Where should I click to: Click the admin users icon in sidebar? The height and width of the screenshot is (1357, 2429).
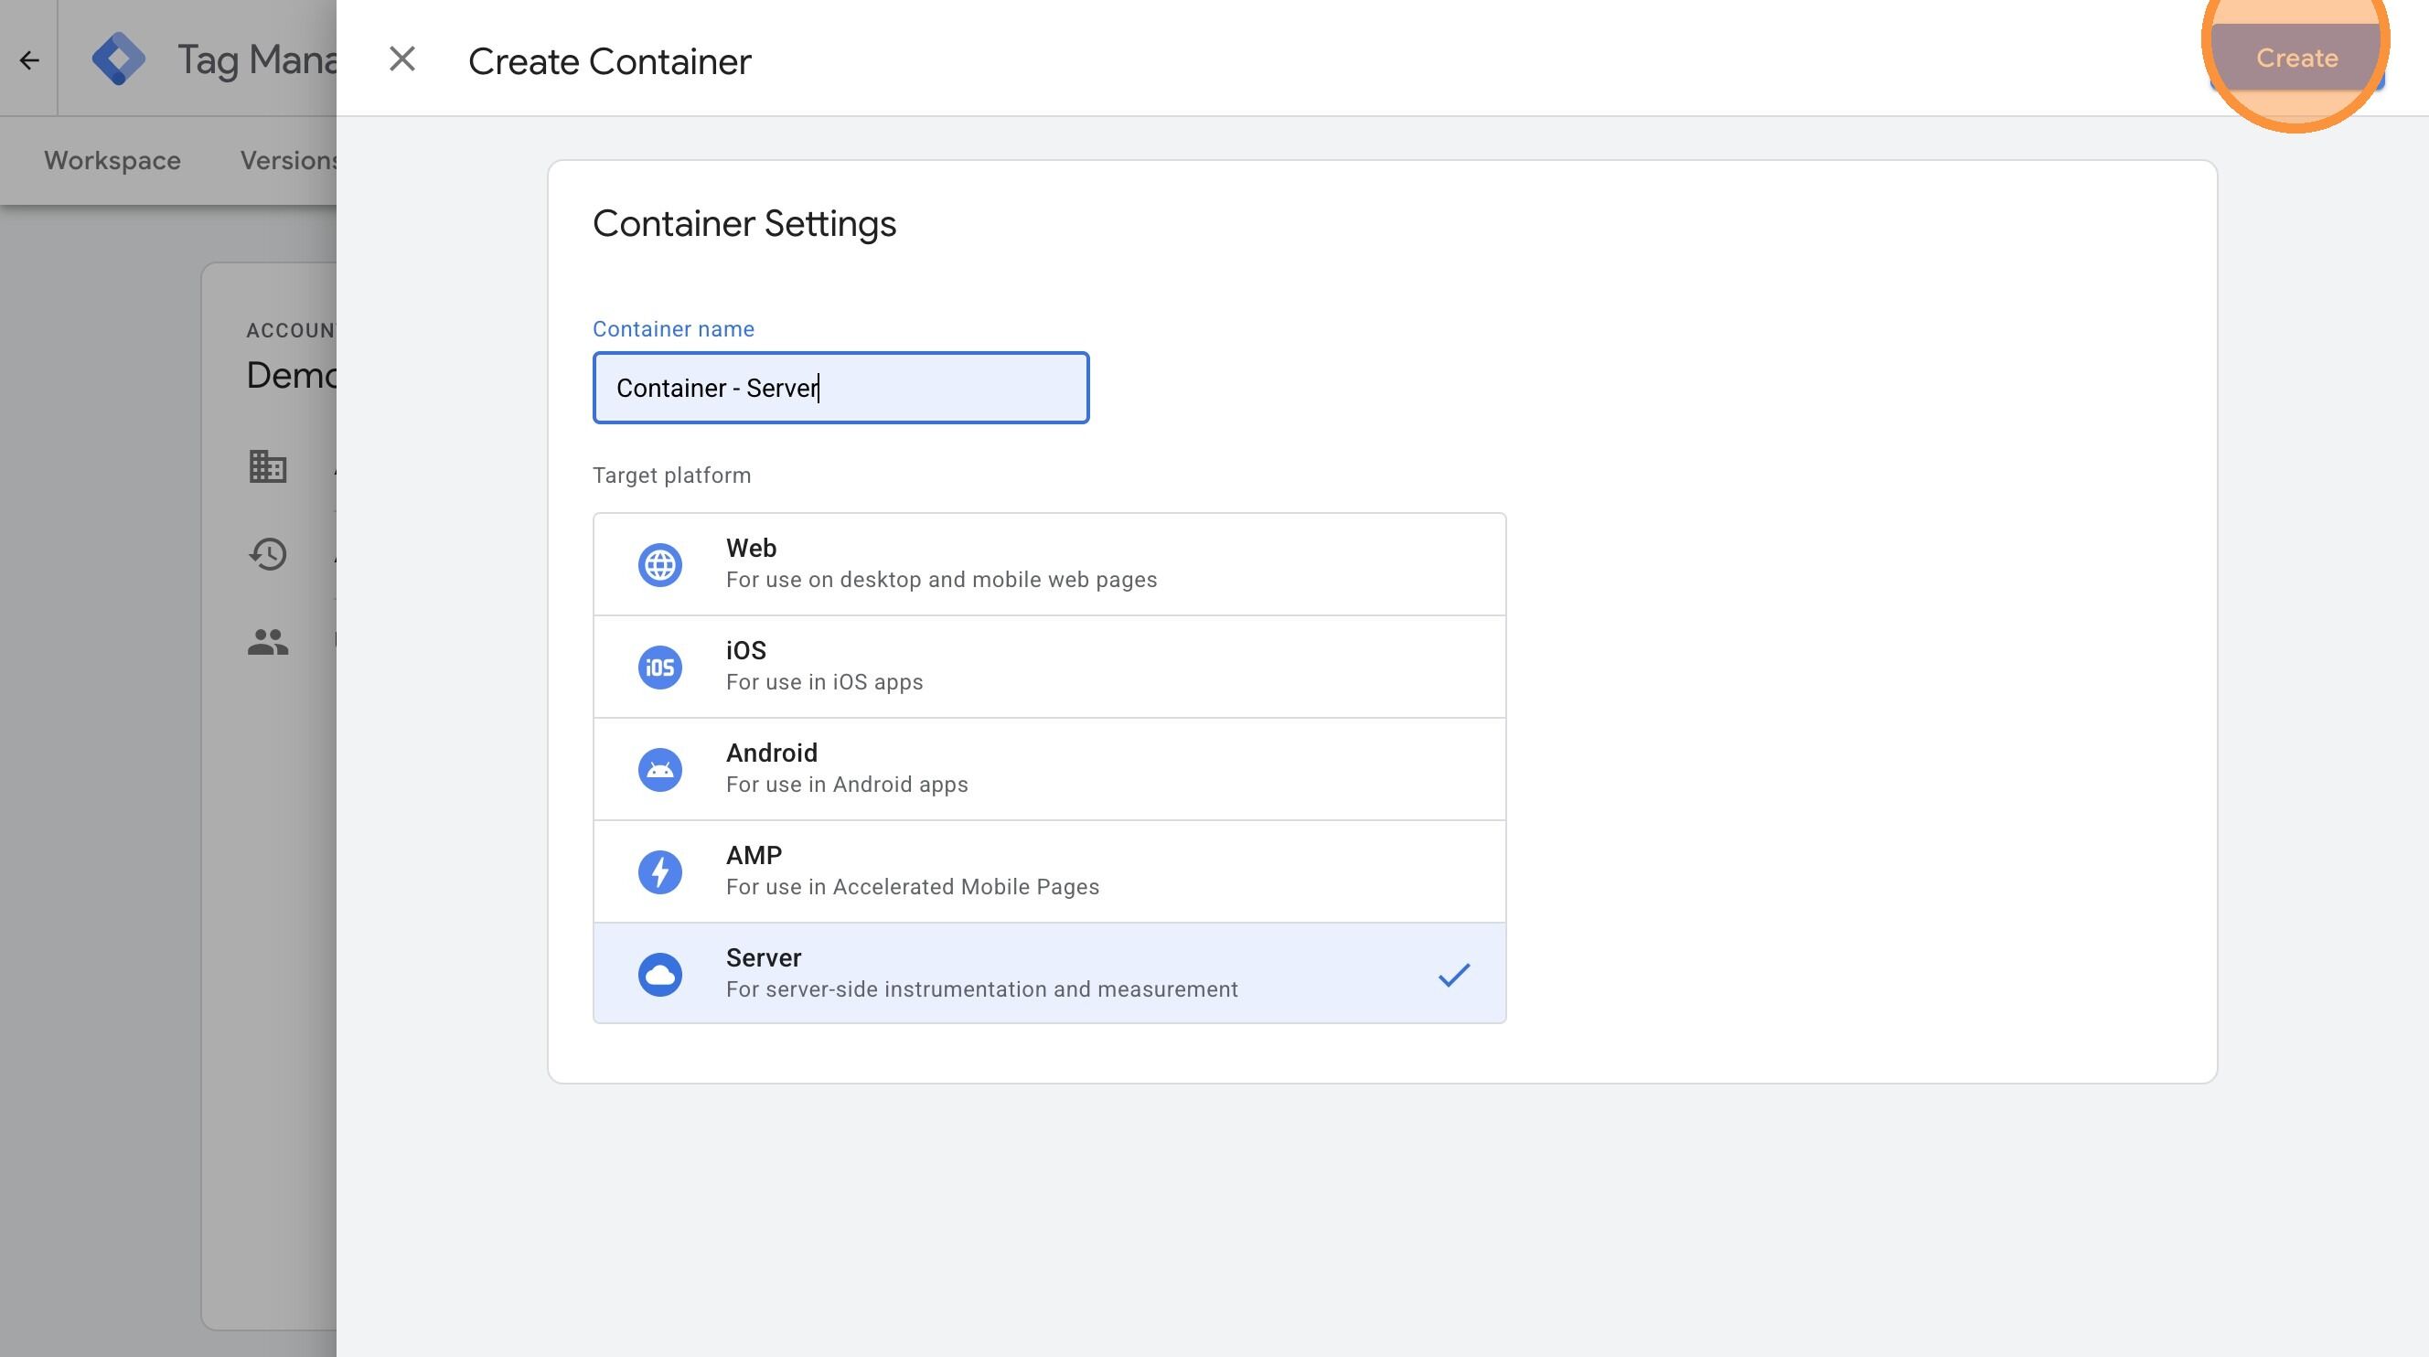pyautogui.click(x=267, y=641)
